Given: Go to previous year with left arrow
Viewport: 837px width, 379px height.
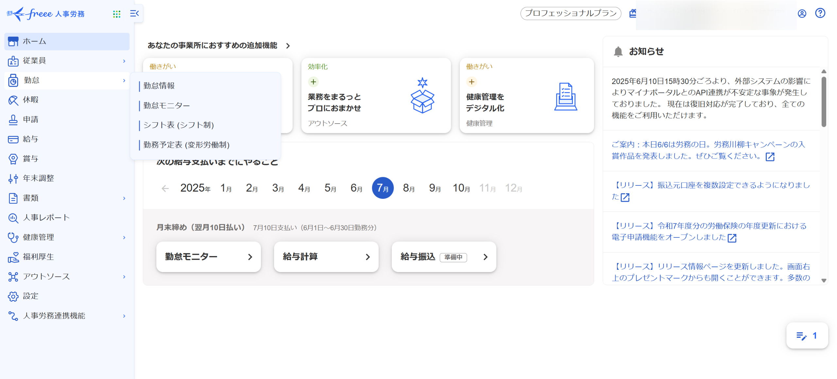Looking at the screenshot, I should point(165,188).
